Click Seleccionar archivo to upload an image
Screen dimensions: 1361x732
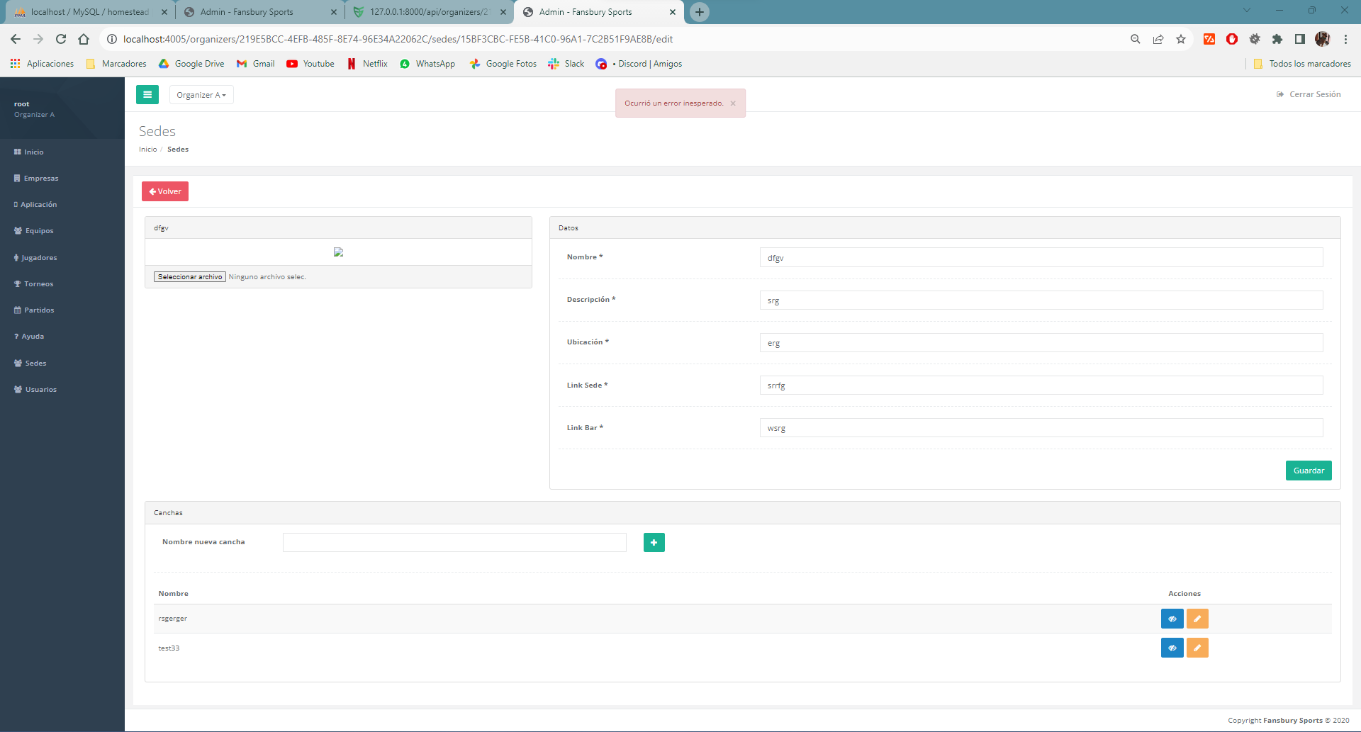click(190, 276)
